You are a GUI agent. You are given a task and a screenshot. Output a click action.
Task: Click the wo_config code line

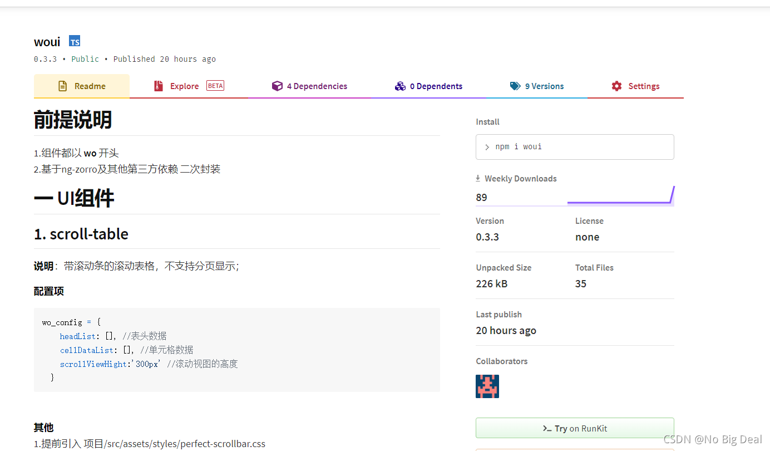[x=71, y=322]
